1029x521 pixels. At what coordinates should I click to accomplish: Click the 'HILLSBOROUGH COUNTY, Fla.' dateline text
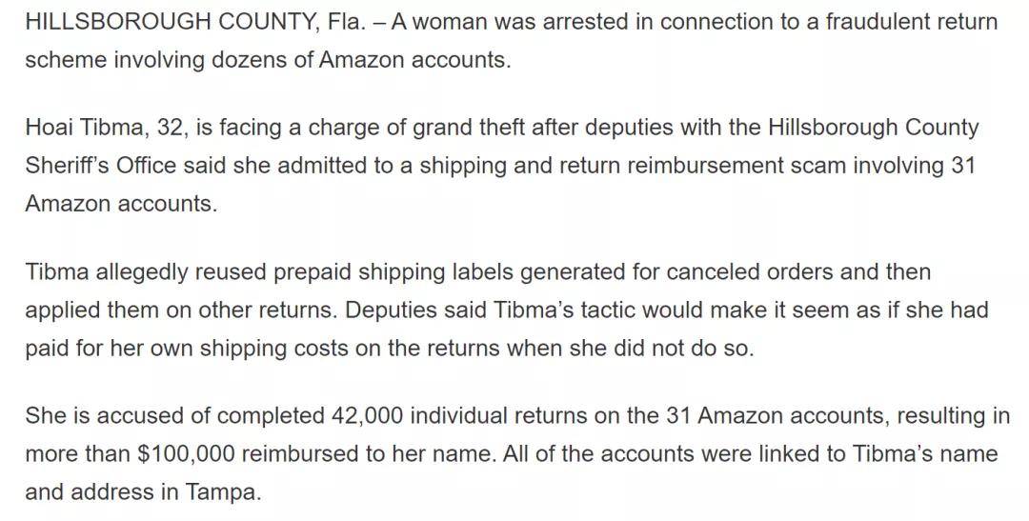194,22
